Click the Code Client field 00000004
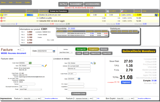The height and width of the screenshot is (102, 160). click(24, 63)
